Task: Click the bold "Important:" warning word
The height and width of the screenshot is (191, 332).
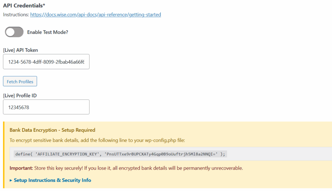Action: (21, 168)
